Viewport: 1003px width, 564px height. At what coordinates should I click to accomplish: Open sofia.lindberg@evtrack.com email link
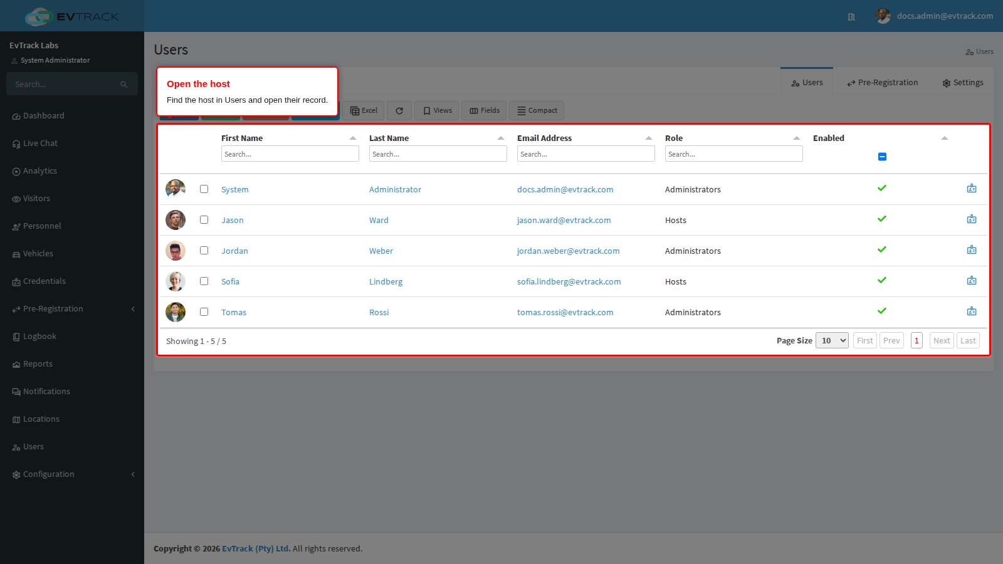(569, 281)
